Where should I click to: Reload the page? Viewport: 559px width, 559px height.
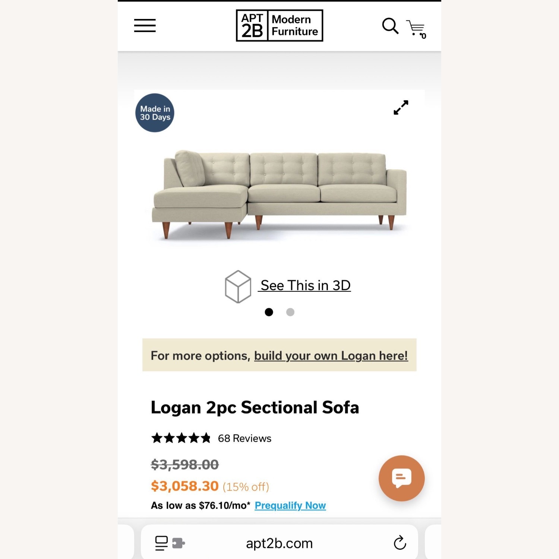pos(400,543)
